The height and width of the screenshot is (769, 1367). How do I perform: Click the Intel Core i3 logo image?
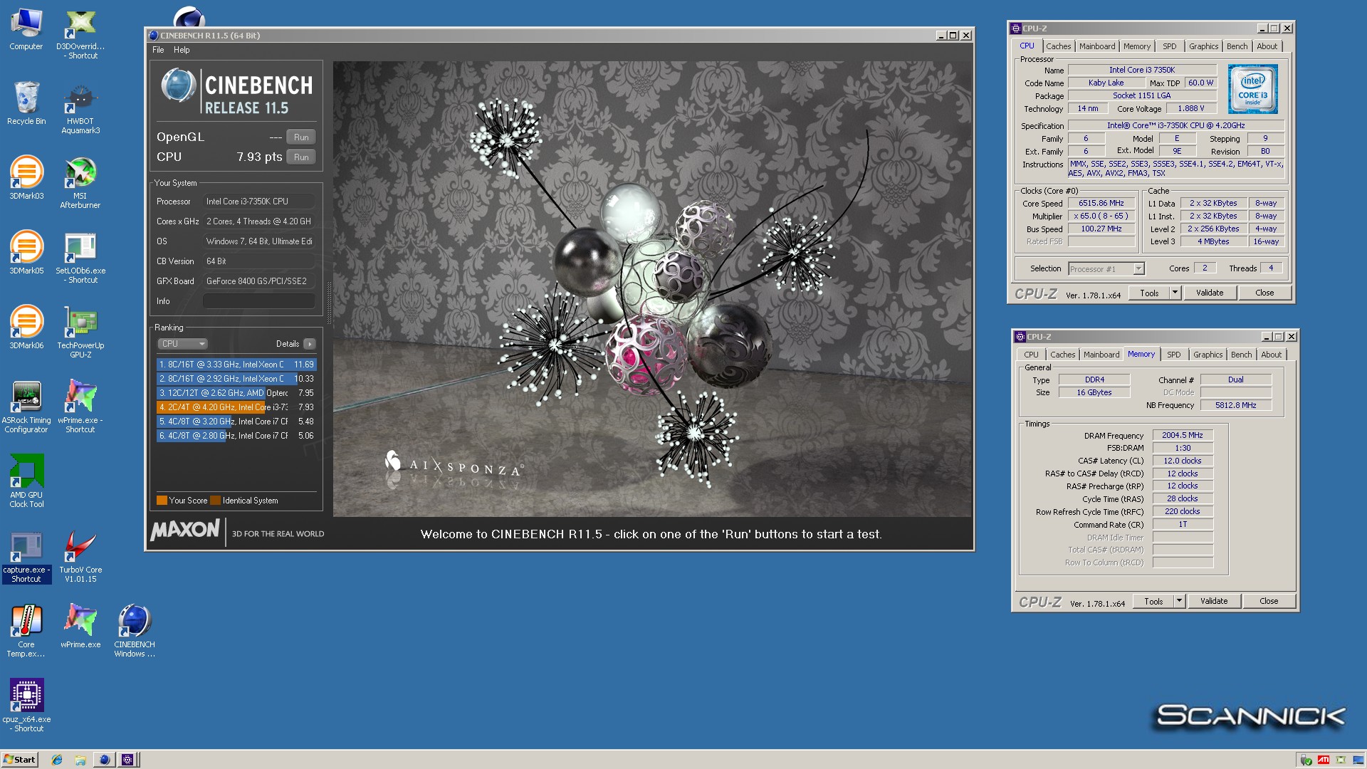1253,89
